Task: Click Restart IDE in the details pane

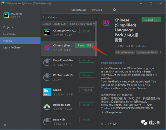Action: tap(151, 20)
